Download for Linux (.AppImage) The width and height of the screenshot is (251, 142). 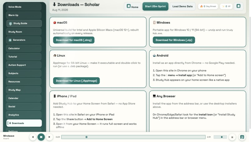click(76, 81)
